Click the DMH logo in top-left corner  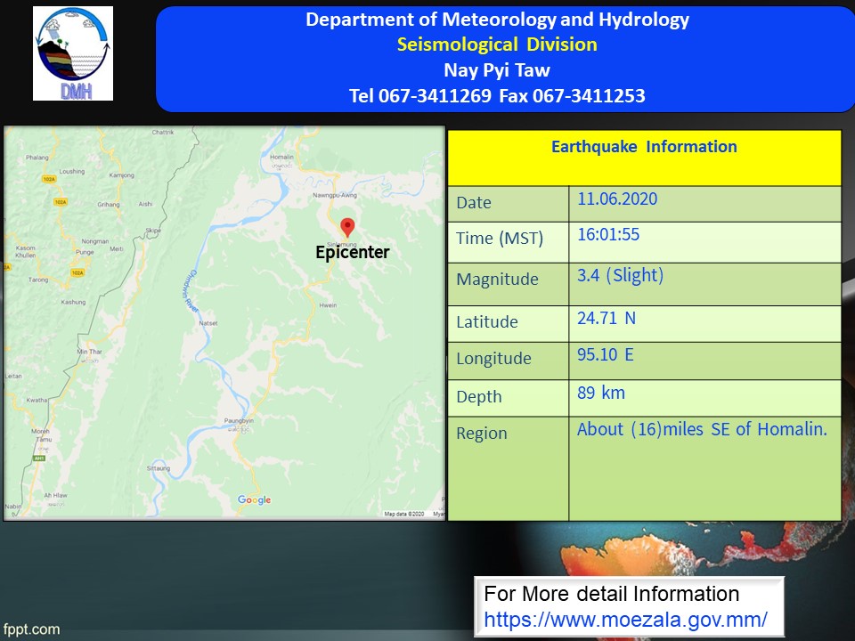(73, 53)
